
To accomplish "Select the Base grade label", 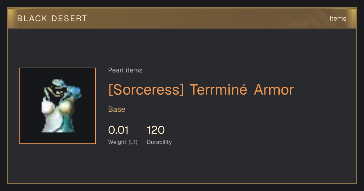I will tap(117, 109).
